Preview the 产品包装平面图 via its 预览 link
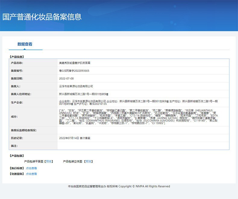238x199 pixels. coord(49,161)
